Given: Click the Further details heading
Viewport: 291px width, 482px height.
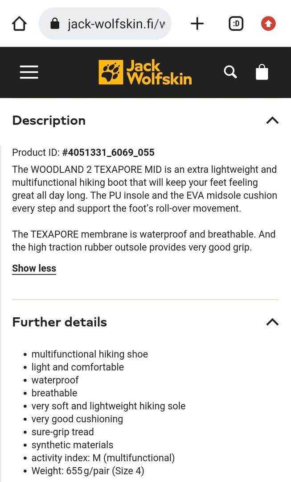Looking at the screenshot, I should pos(60,322).
